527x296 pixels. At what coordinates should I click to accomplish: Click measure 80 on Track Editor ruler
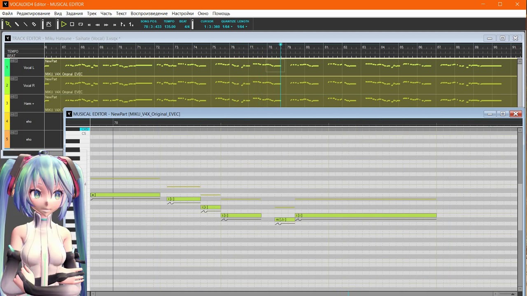pos(308,47)
